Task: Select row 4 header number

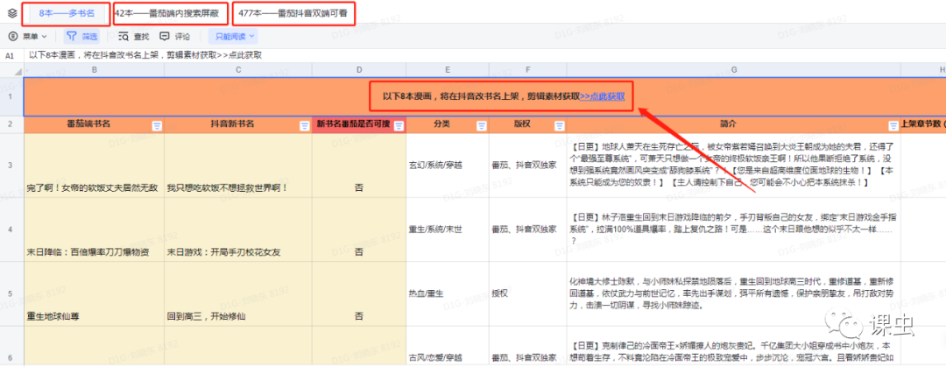Action: click(x=11, y=229)
